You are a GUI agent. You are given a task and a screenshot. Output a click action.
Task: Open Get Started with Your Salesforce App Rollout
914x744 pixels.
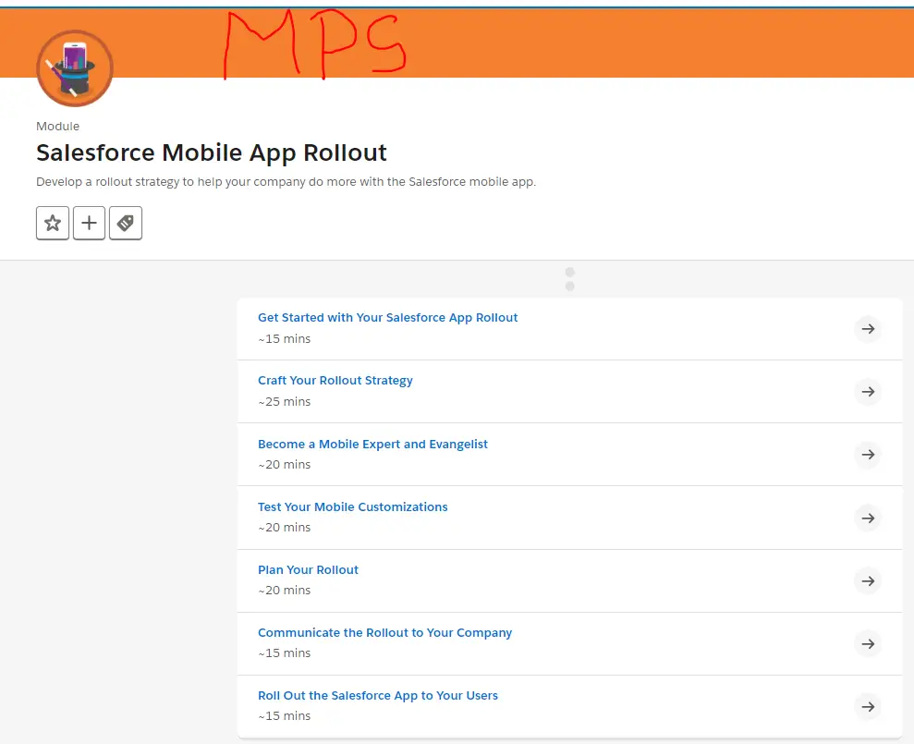[387, 318]
